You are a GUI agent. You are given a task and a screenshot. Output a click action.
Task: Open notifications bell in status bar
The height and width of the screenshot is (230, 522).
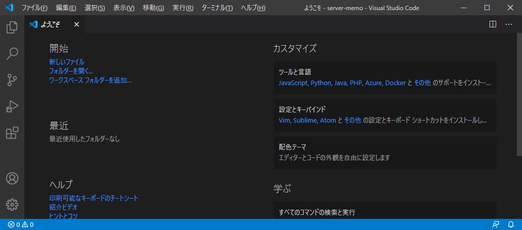tap(511, 225)
